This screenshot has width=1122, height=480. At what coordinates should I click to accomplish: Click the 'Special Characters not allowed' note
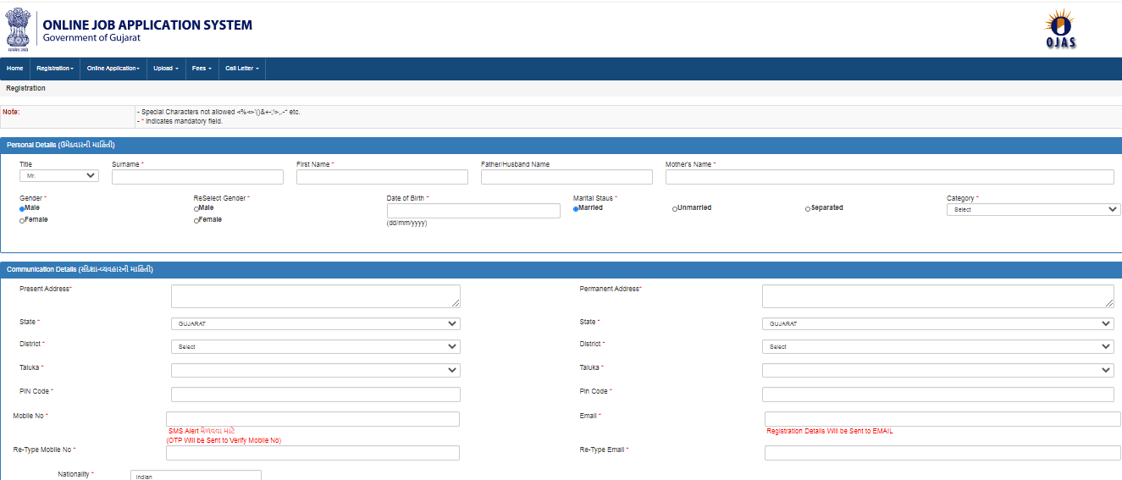point(218,112)
